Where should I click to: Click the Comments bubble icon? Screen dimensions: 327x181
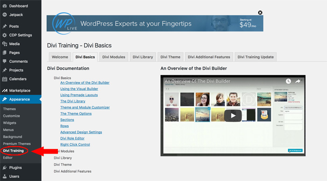[x=5, y=61]
